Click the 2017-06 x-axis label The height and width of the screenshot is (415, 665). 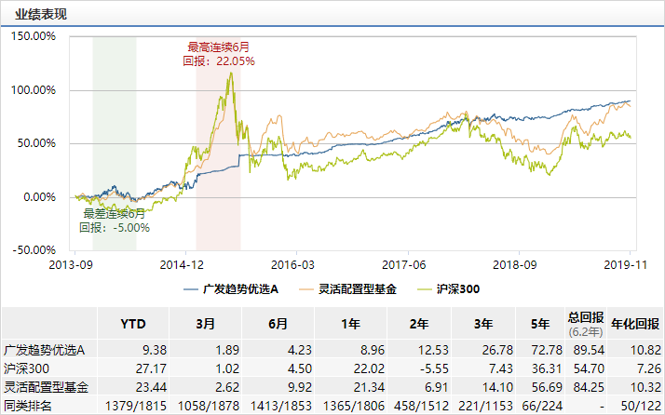[404, 265]
